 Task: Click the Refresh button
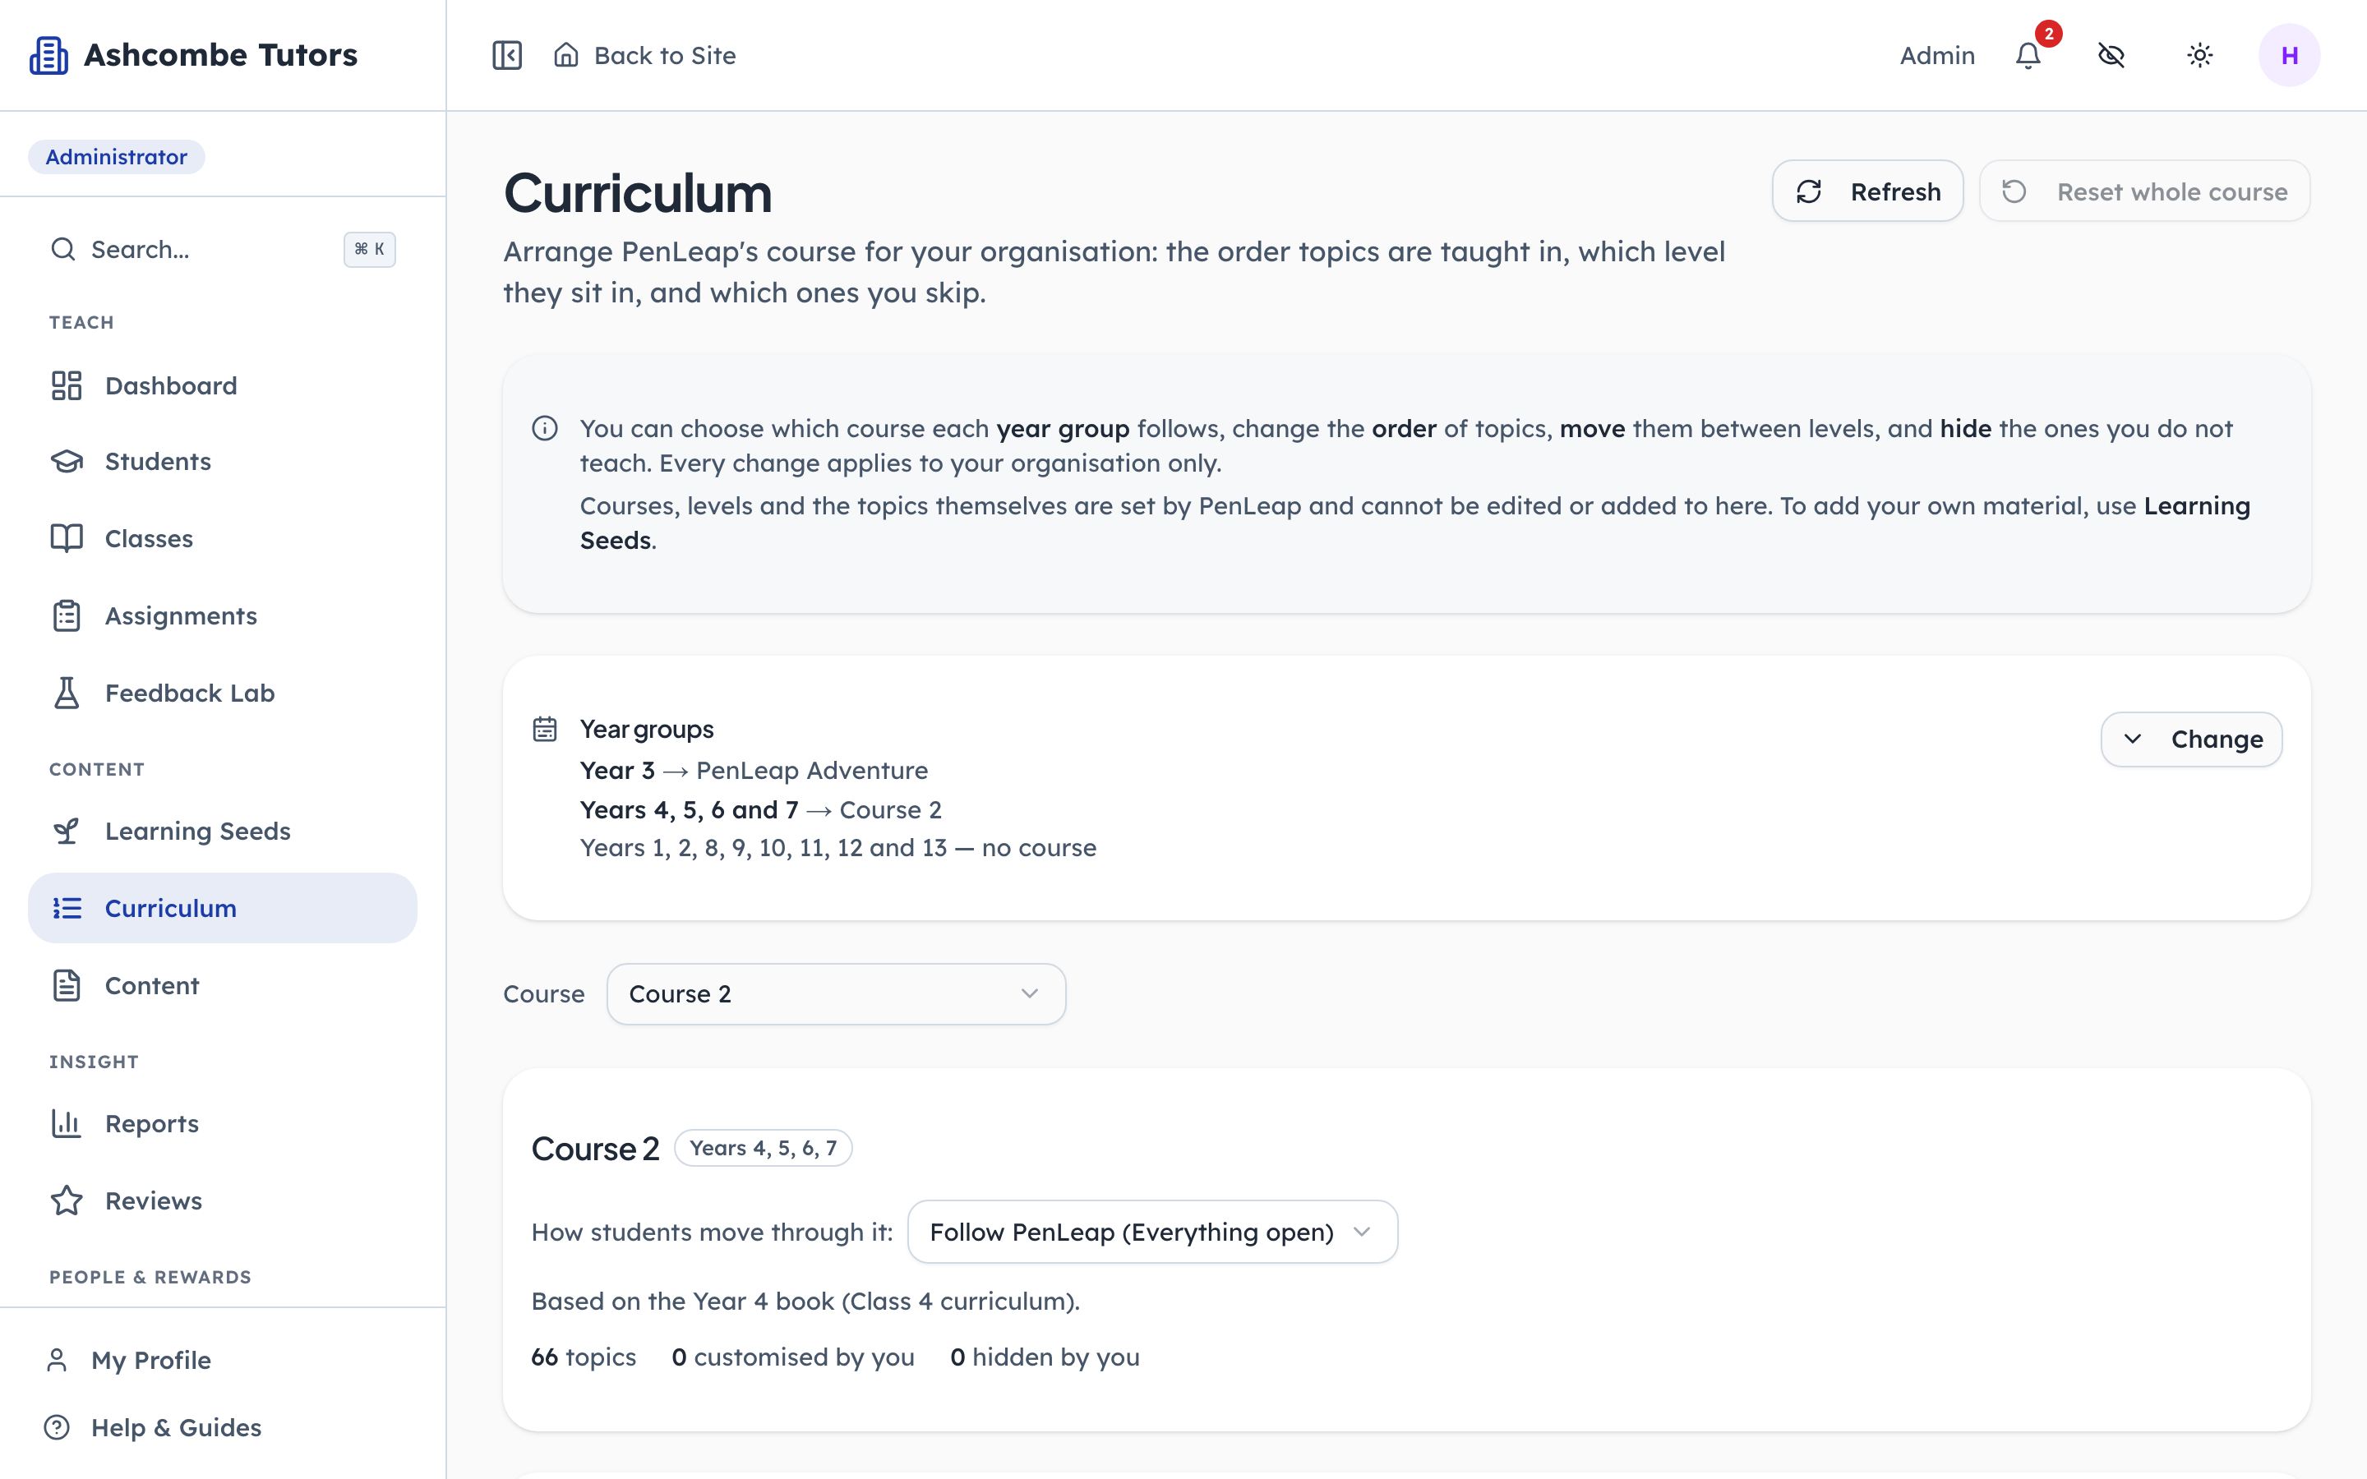(1867, 191)
